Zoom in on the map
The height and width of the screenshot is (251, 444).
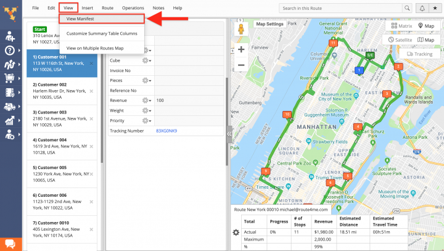click(x=241, y=49)
